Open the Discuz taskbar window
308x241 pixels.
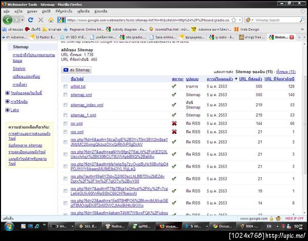click(x=222, y=227)
